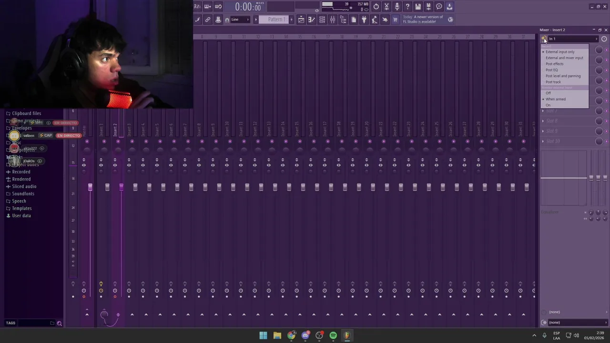Viewport: 610px width, 343px height.
Task: Open Spotify from the taskbar
Action: (x=333, y=335)
